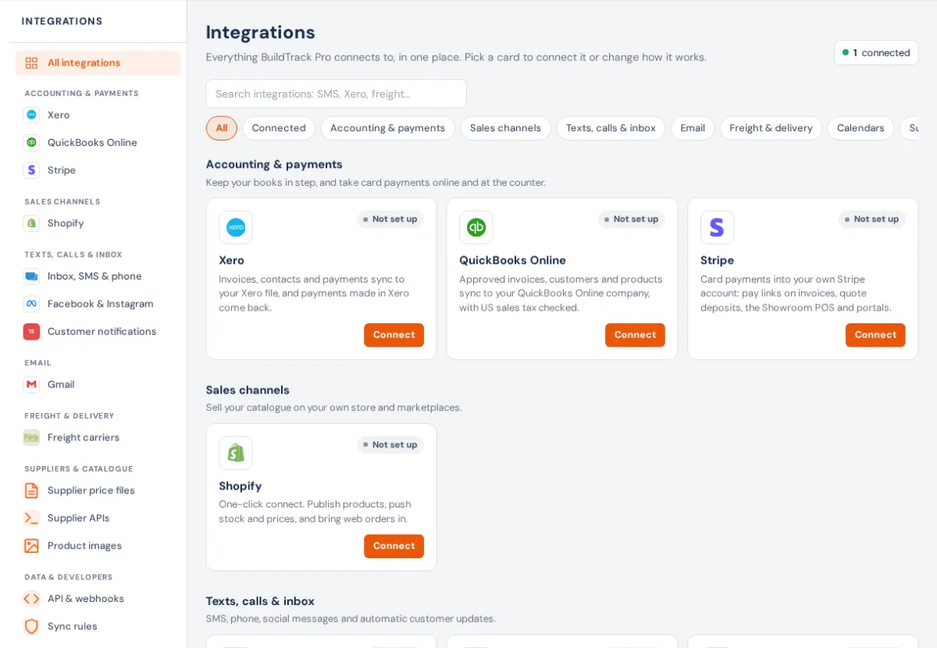Click the Texts, calls & inbox section heading
The image size is (937, 648).
tap(260, 601)
